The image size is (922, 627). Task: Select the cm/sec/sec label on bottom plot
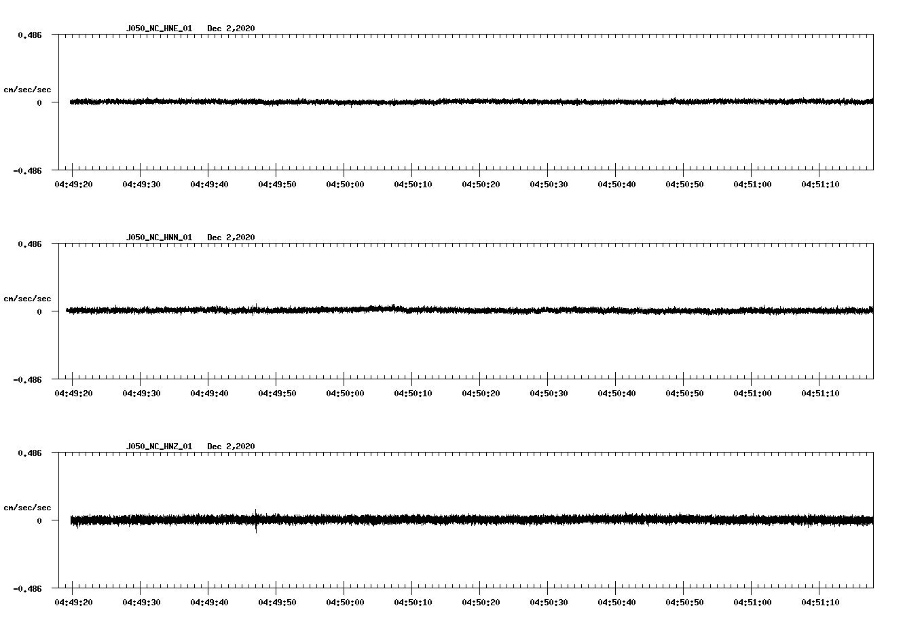pyautogui.click(x=28, y=506)
